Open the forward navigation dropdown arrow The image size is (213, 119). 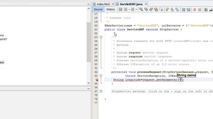pos(136,10)
